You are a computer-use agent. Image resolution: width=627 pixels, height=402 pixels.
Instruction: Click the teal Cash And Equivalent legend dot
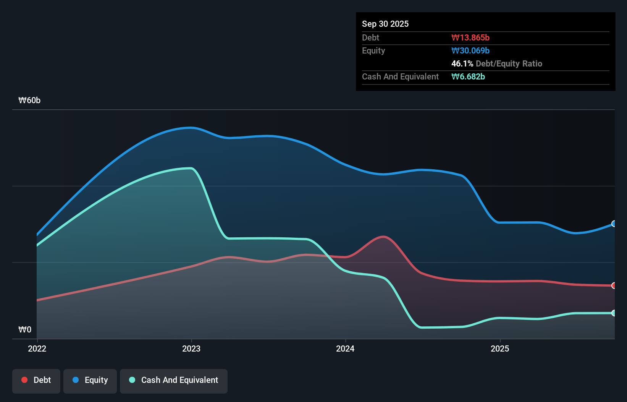[x=132, y=380]
